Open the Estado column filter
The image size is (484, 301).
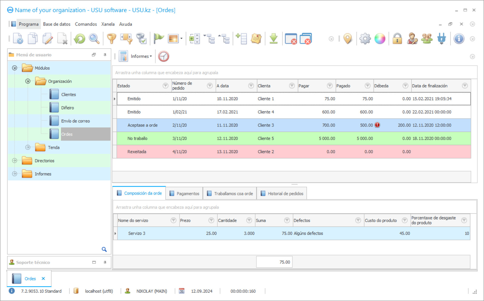click(x=166, y=86)
